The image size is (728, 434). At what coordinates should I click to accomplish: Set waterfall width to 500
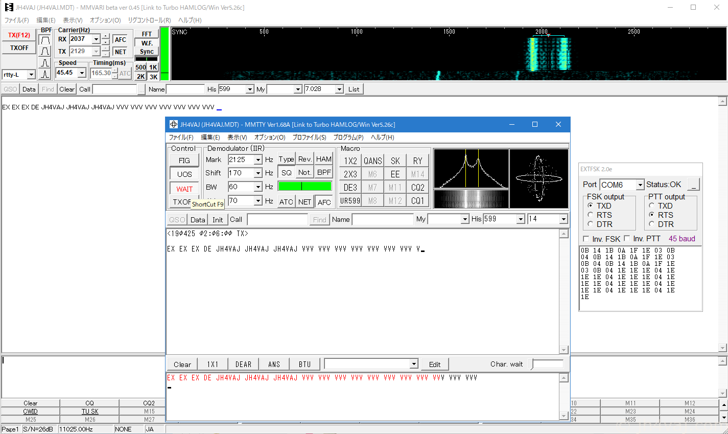coord(140,67)
